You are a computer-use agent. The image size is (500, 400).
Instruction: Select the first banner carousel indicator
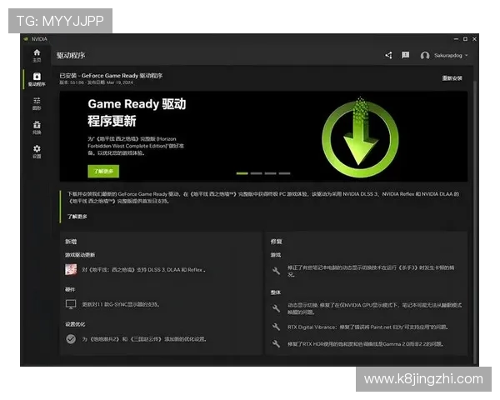(x=242, y=173)
